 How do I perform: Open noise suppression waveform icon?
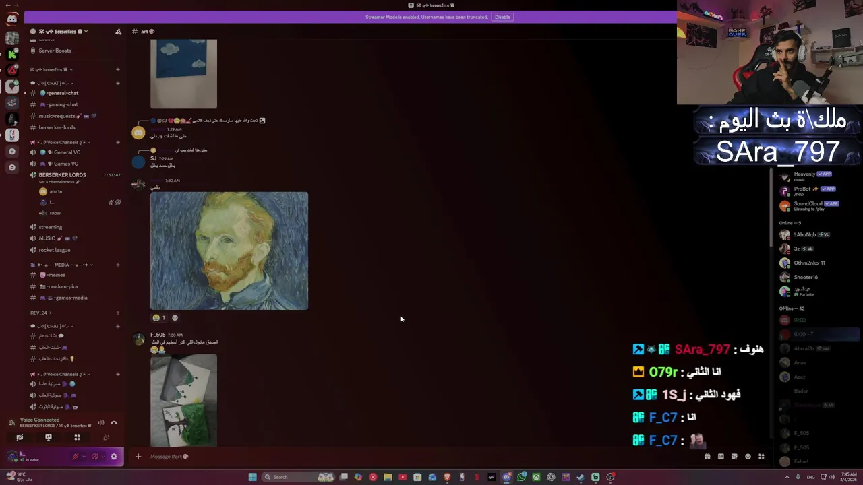click(102, 423)
